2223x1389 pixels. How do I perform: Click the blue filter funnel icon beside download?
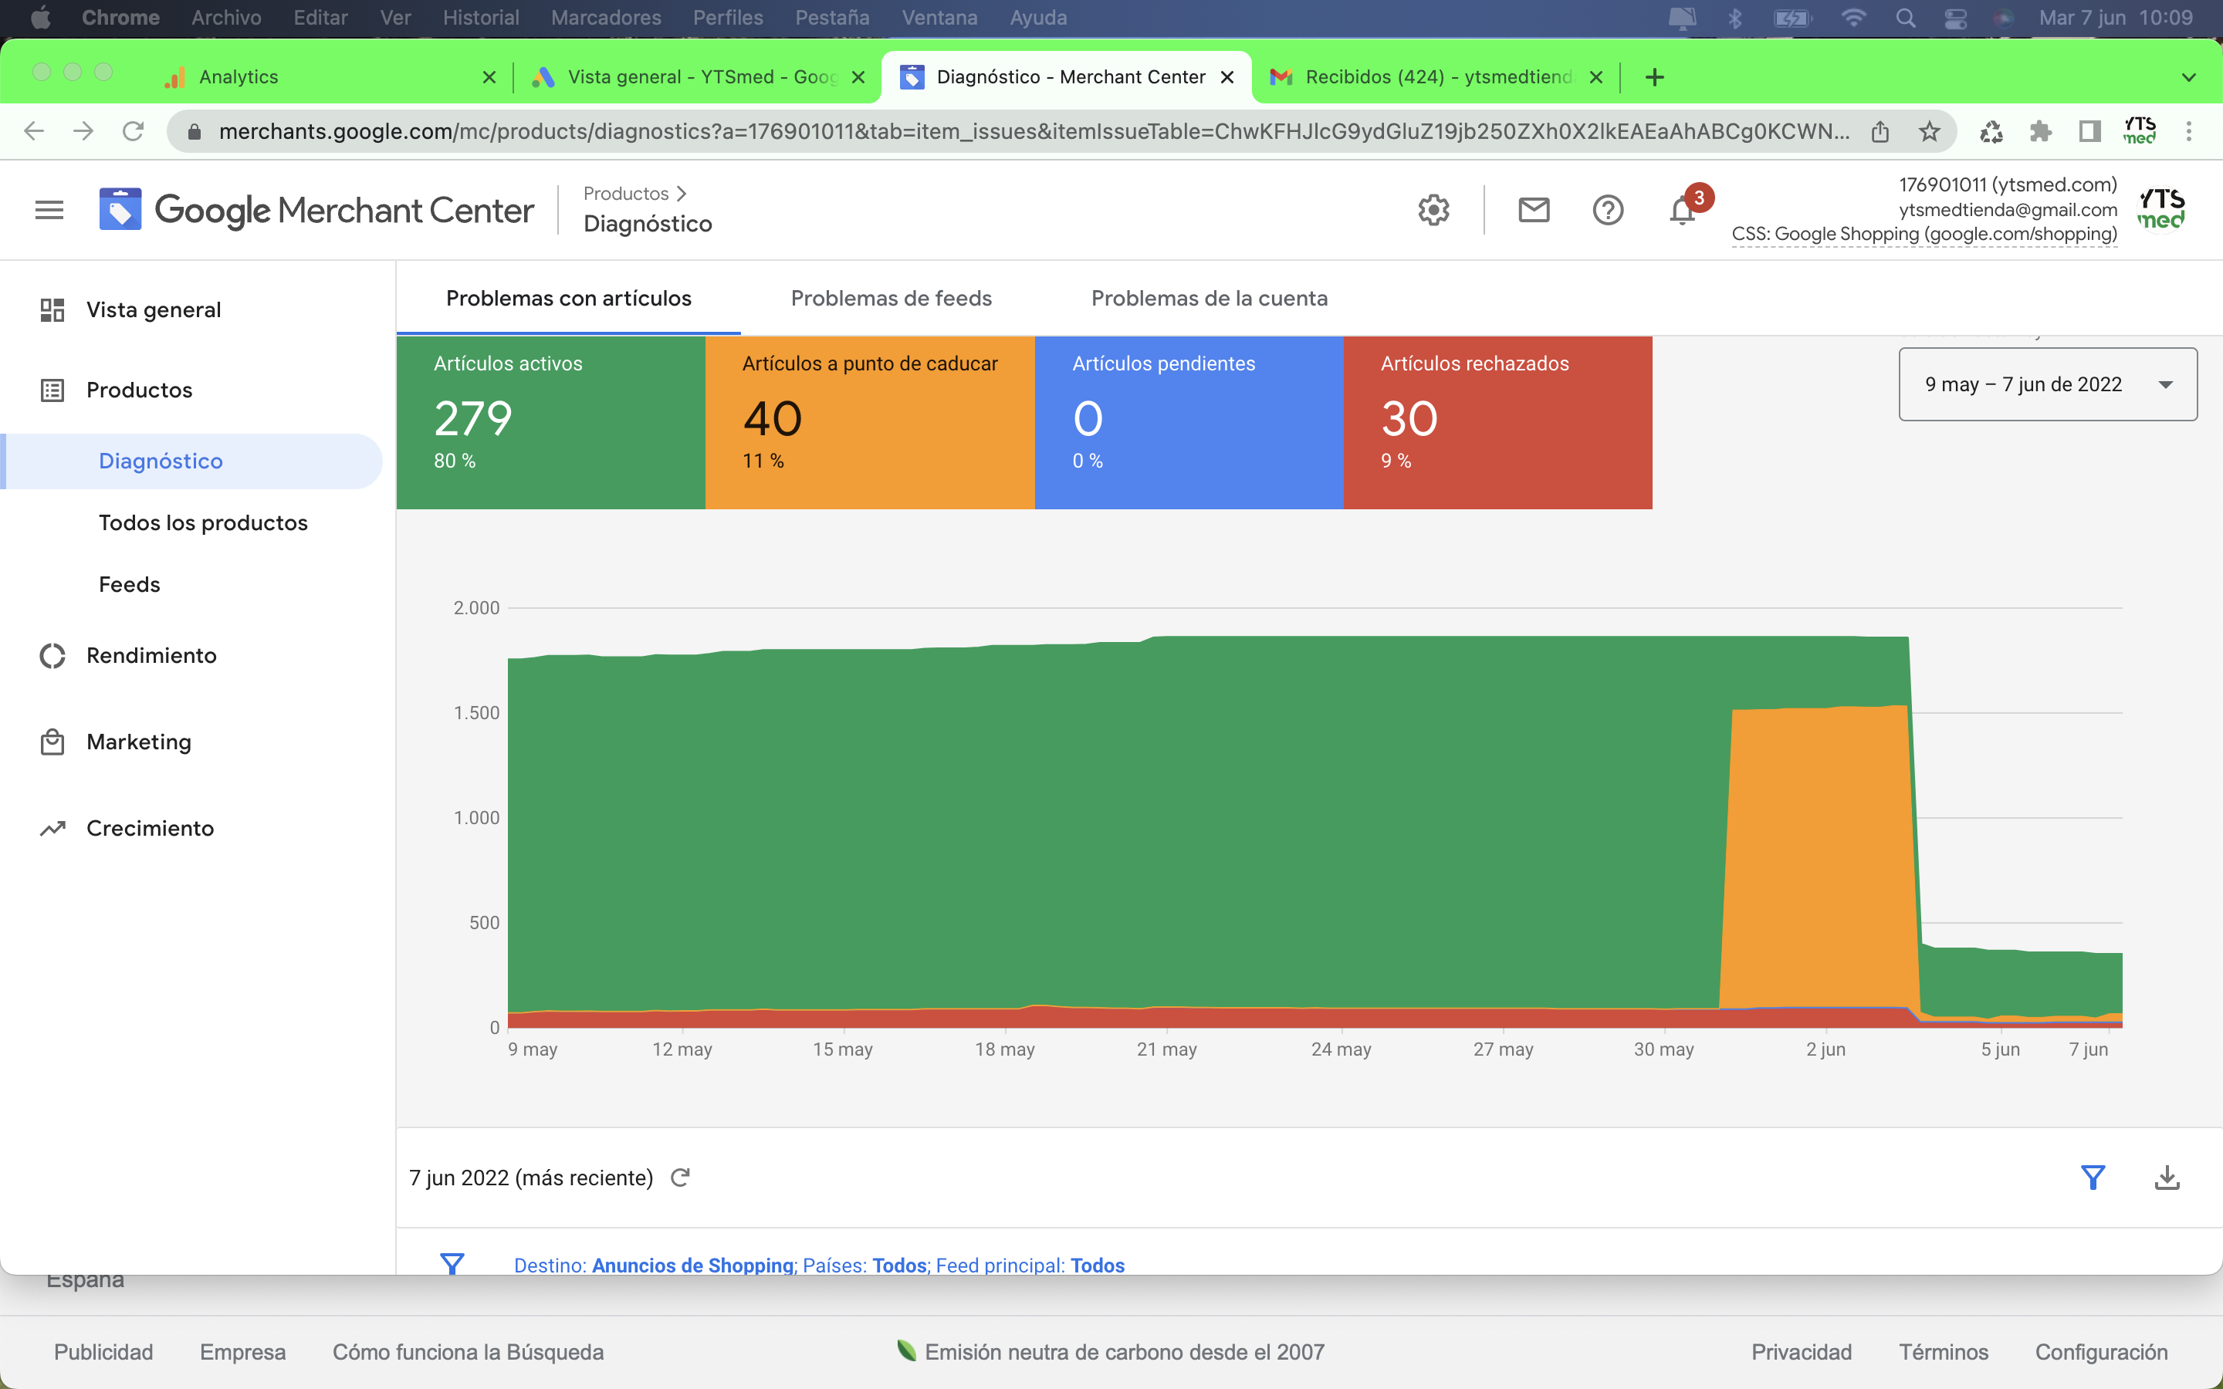(x=2093, y=1177)
